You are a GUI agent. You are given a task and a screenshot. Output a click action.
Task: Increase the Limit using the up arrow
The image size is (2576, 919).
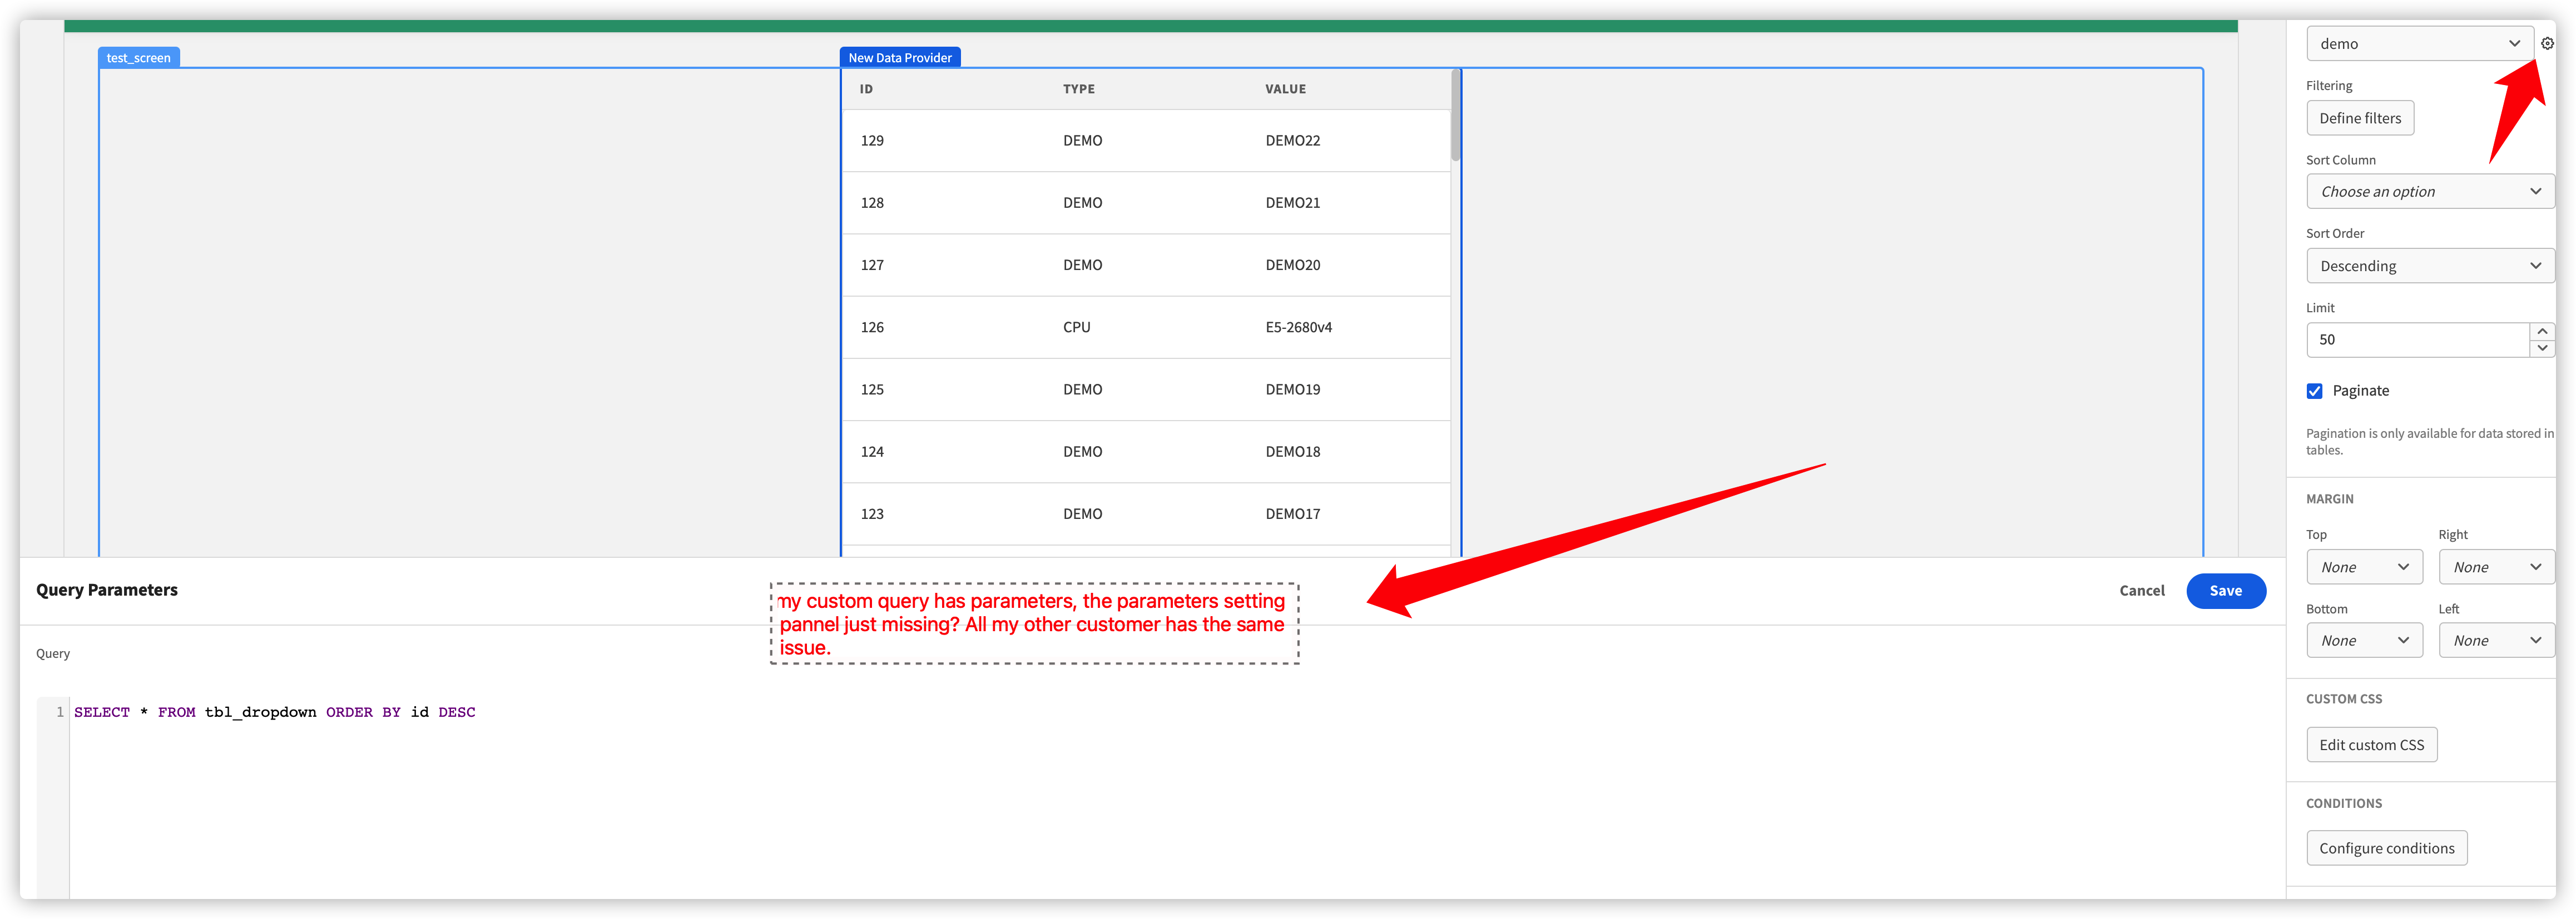pos(2542,331)
